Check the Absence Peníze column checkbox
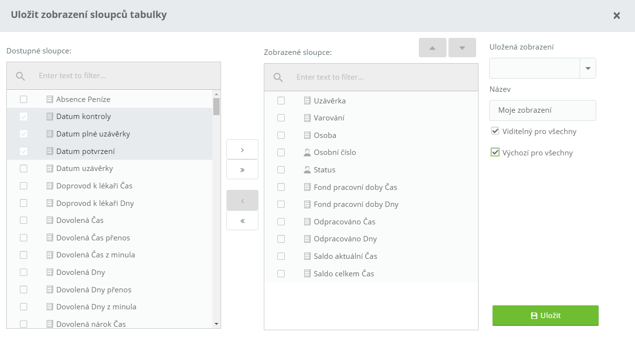 point(23,100)
